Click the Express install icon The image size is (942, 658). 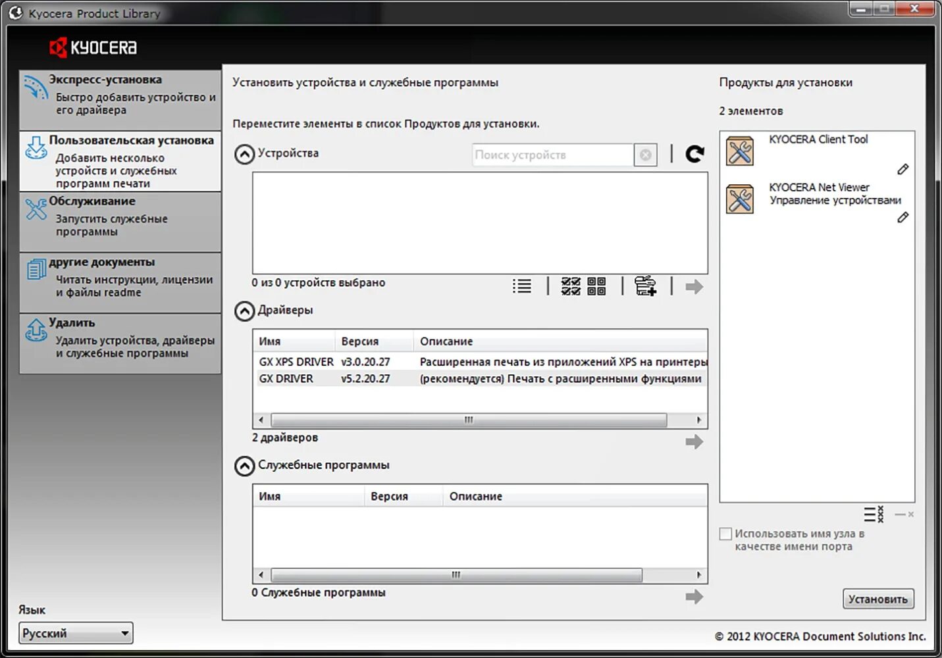(x=36, y=88)
